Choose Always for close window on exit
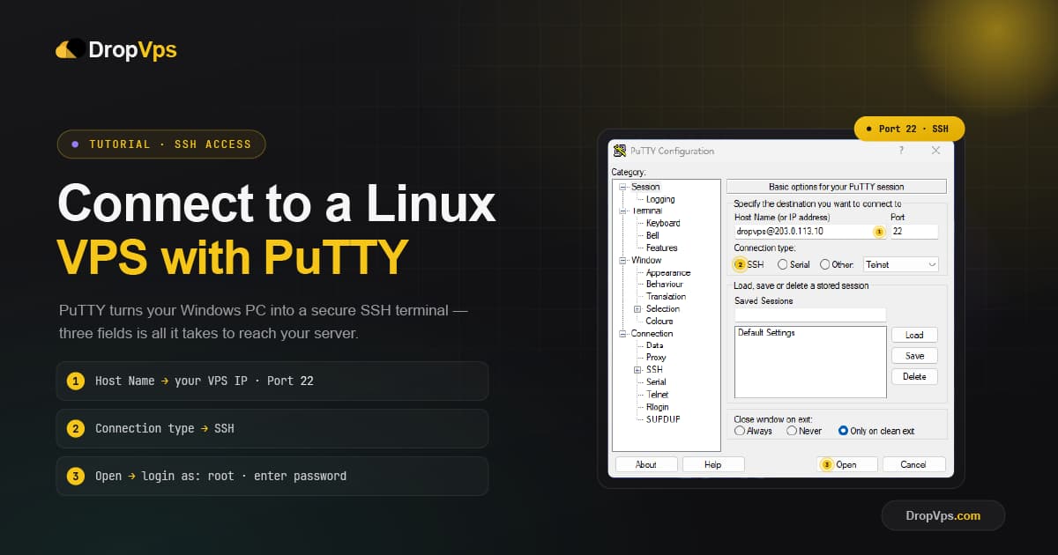 click(x=740, y=431)
